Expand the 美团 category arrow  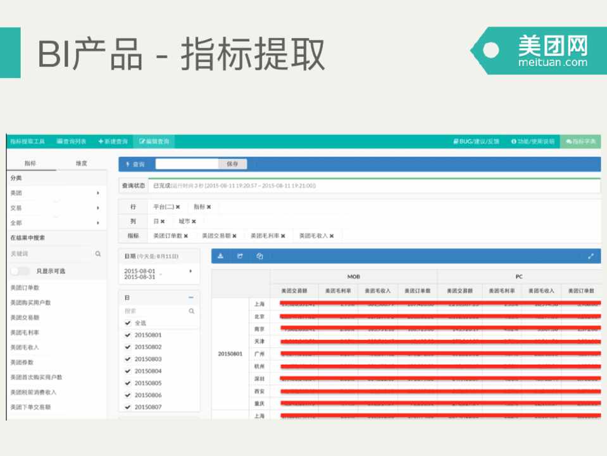click(97, 193)
